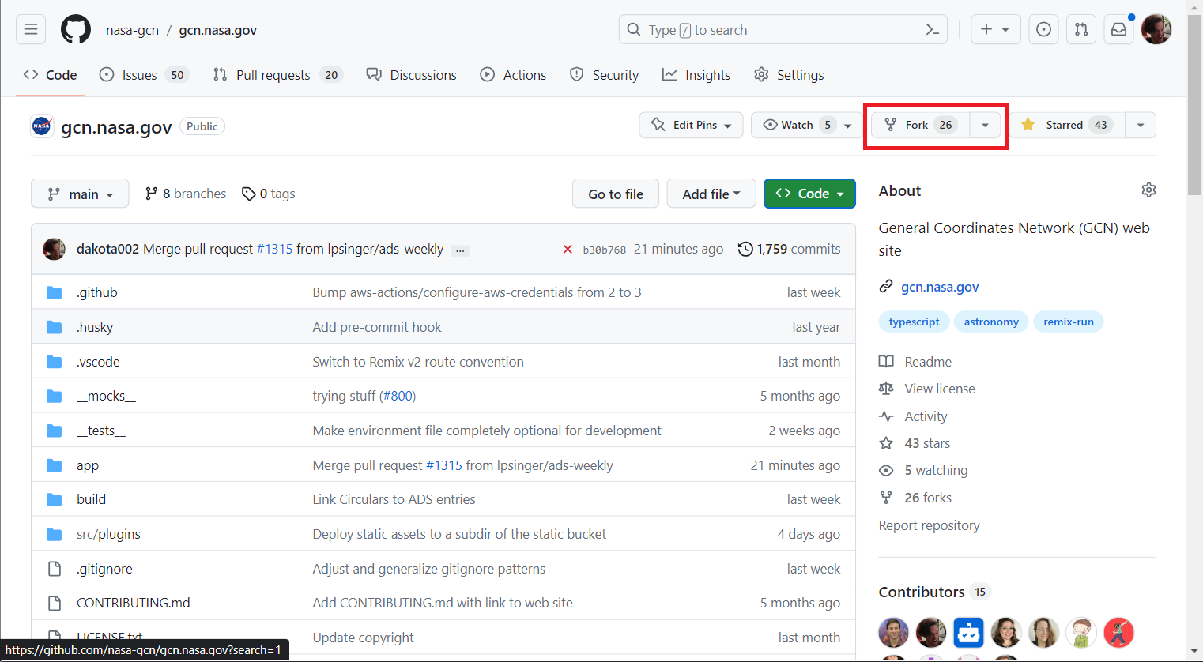This screenshot has width=1203, height=662.
Task: Switch to the Pull requests tab
Action: coord(277,75)
